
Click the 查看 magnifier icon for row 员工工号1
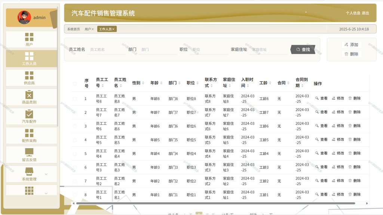tap(317, 194)
